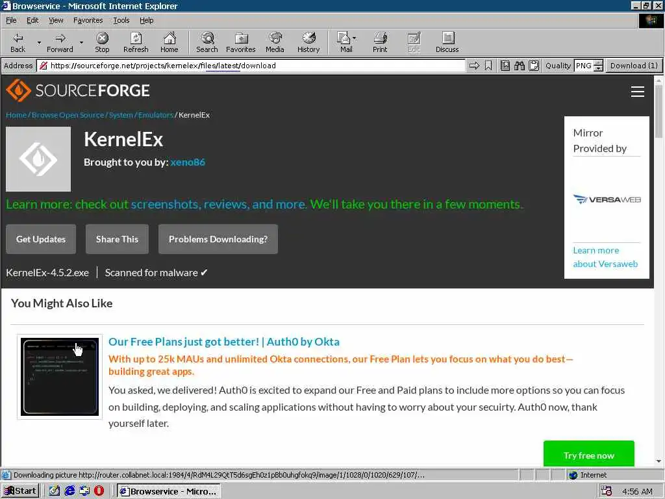
Task: Click Browse Open Source breadcrumb link
Action: 68,115
